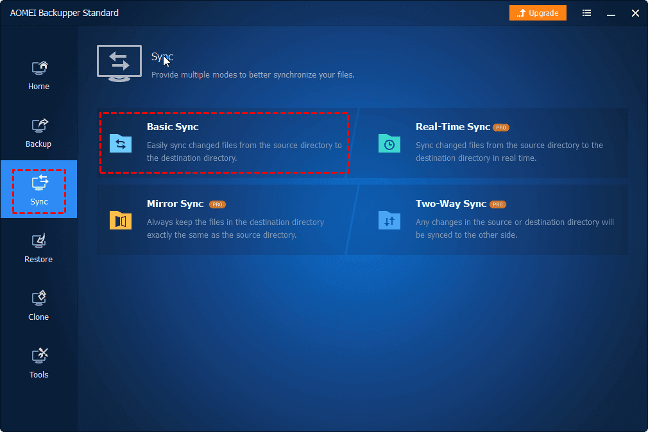Click 'Any changes in the source or destination' description
648x432 pixels.
click(x=515, y=228)
